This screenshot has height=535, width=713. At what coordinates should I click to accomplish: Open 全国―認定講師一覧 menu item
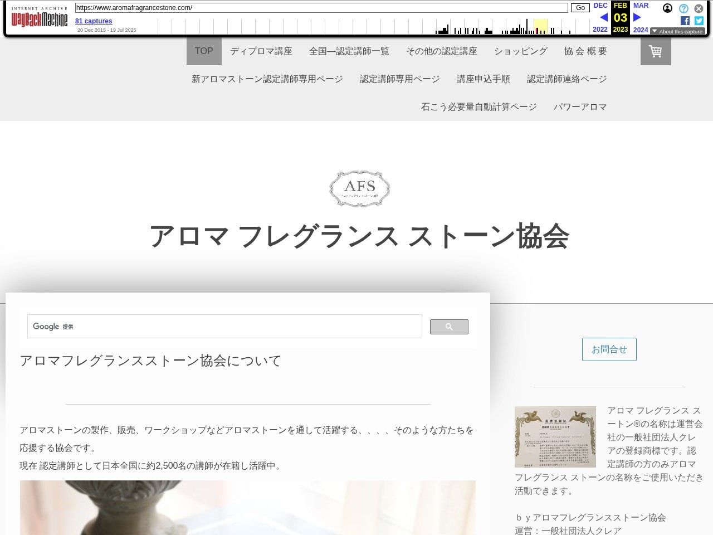click(x=349, y=51)
